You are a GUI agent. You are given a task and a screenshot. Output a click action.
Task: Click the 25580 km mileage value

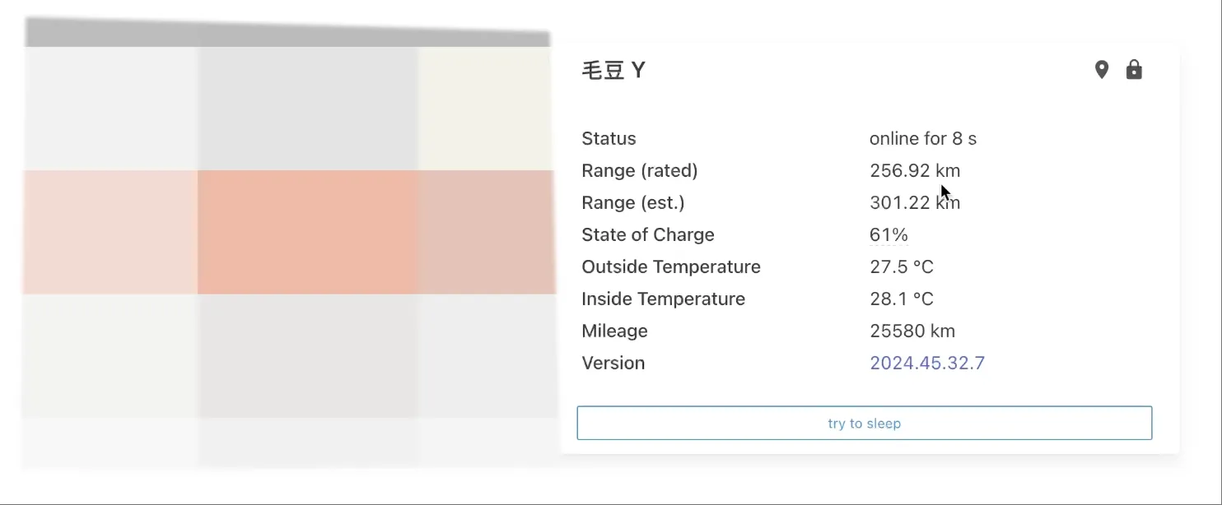[x=912, y=331]
